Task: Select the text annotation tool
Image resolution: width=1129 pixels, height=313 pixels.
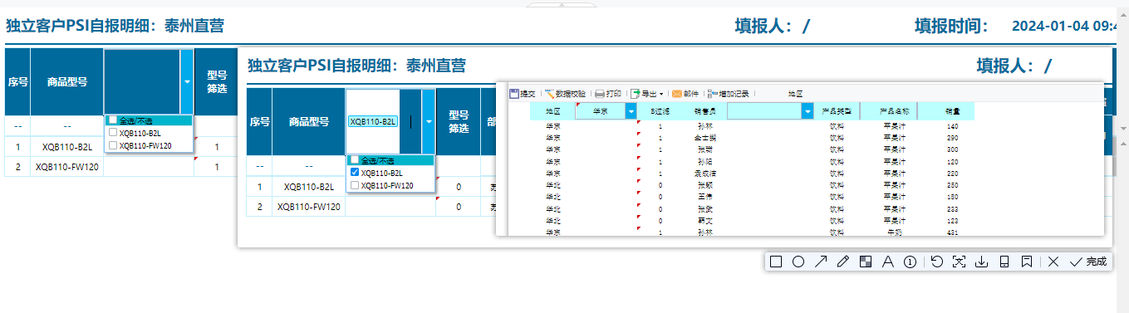Action: tap(887, 262)
